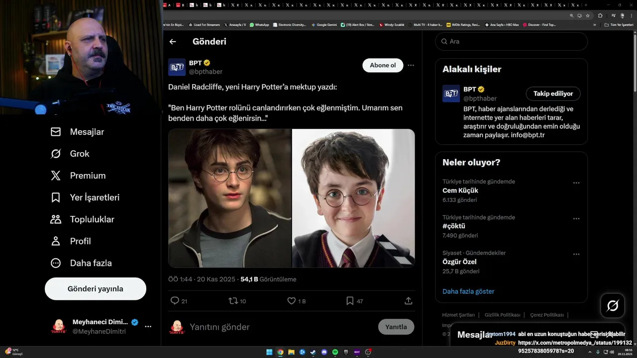Open File Explorer from the taskbar
The height and width of the screenshot is (358, 637).
click(x=291, y=352)
